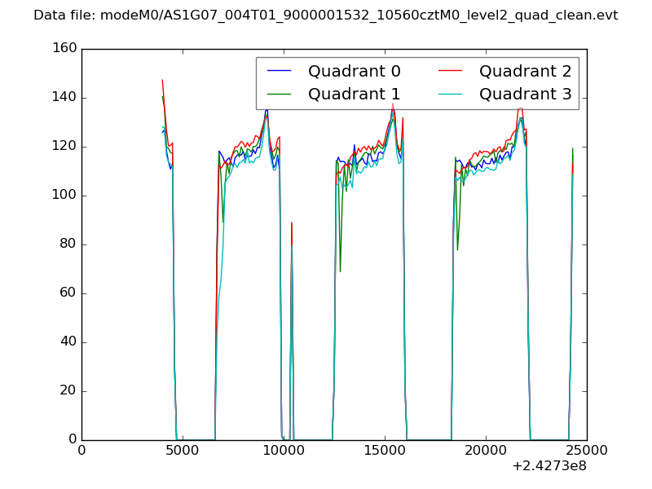Select the 25000 x-axis tick label
The width and height of the screenshot is (652, 489).
587,451
